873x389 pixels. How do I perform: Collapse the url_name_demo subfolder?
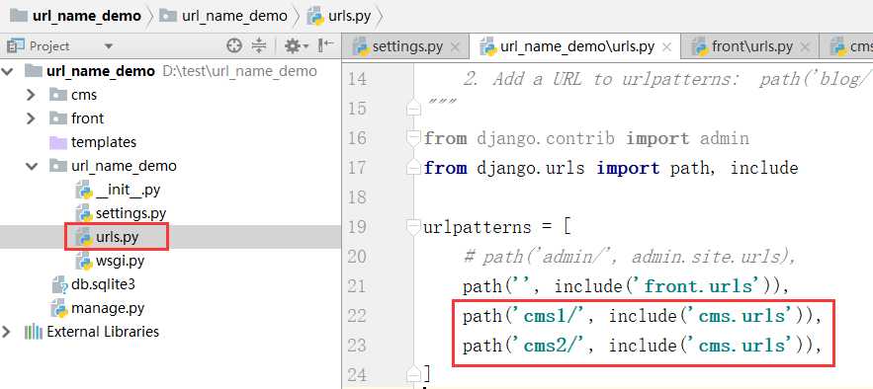pos(31,166)
